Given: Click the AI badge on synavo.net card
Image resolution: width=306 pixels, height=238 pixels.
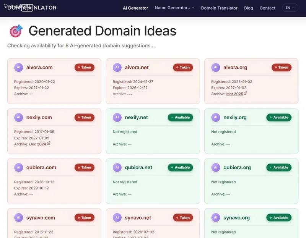Looking at the screenshot, I should (117, 217).
